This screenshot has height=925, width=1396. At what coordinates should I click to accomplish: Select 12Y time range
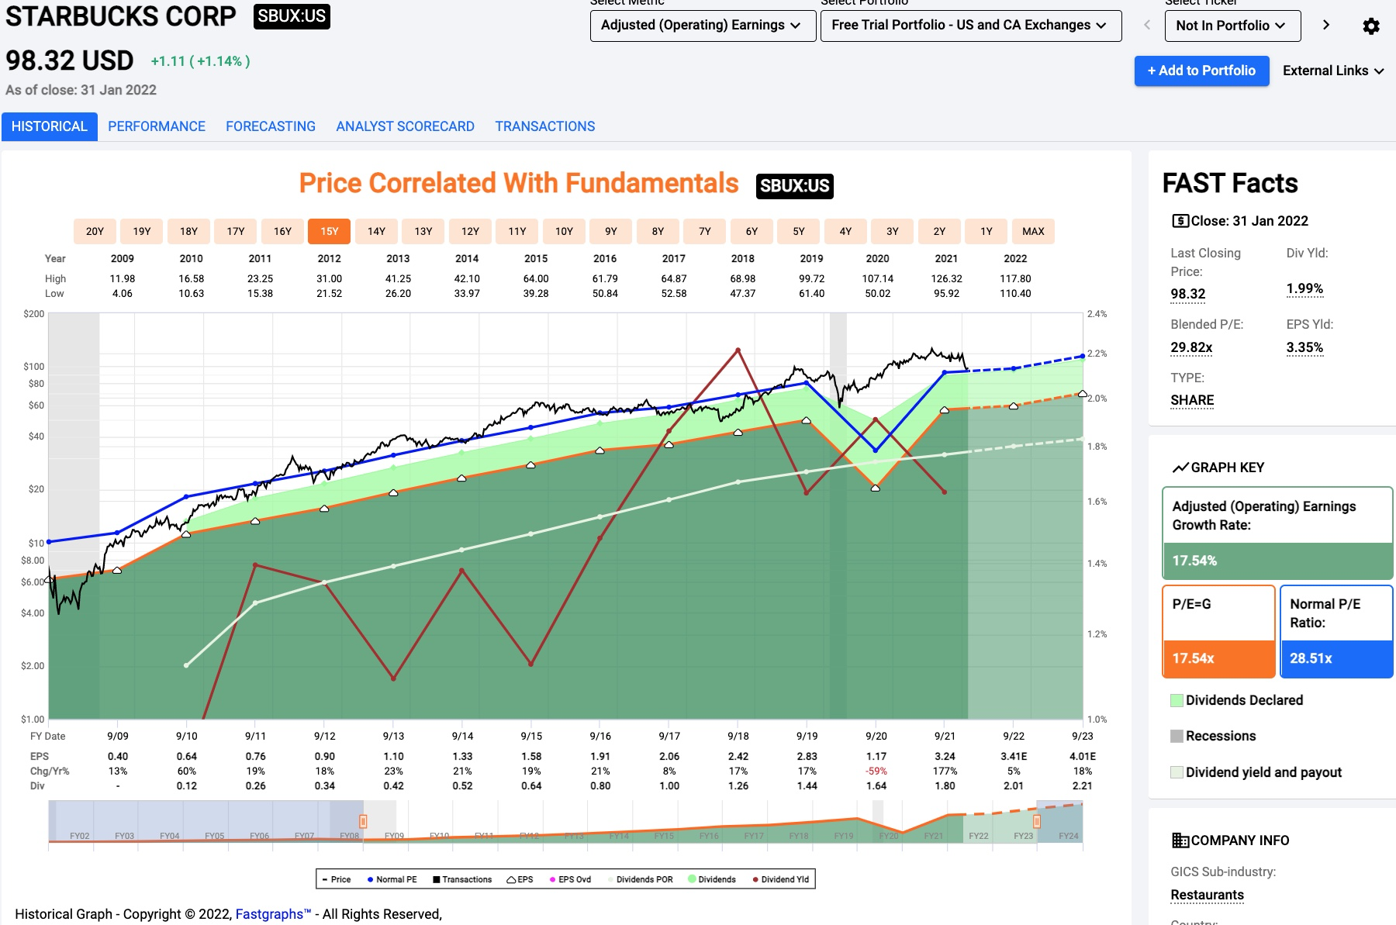470,231
